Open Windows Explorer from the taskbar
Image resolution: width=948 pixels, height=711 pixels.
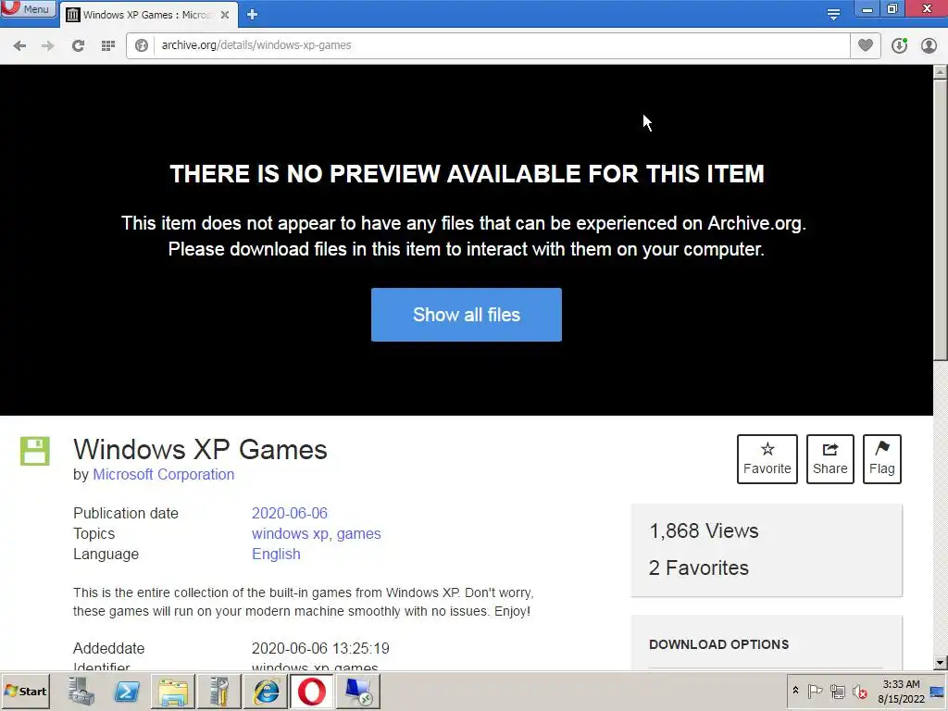click(x=173, y=691)
